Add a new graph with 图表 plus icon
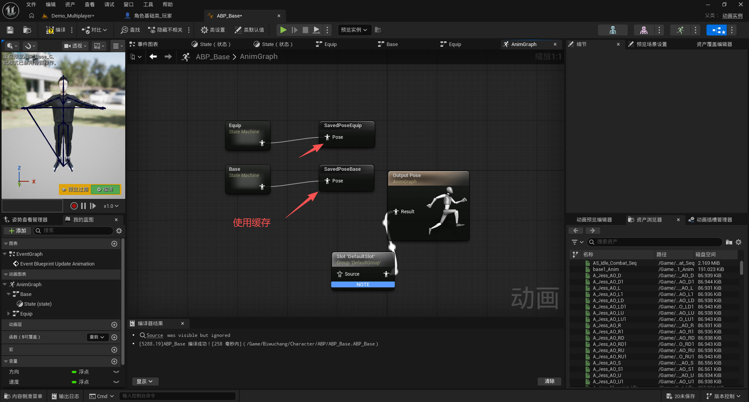749x402 pixels. [114, 244]
